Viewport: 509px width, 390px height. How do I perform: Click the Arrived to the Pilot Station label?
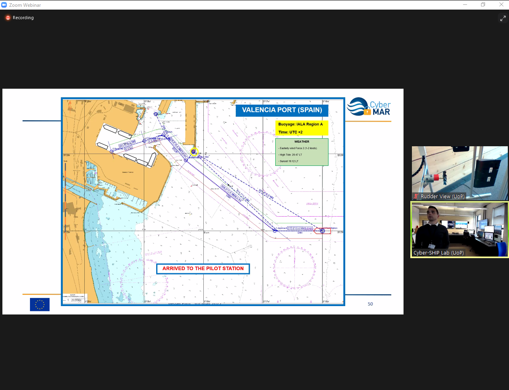(203, 269)
